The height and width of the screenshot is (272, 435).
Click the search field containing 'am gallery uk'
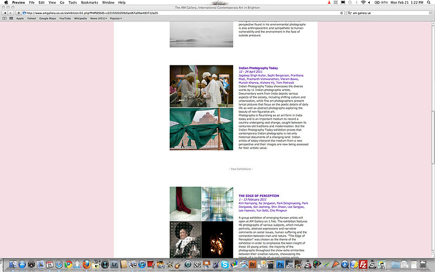(389, 13)
